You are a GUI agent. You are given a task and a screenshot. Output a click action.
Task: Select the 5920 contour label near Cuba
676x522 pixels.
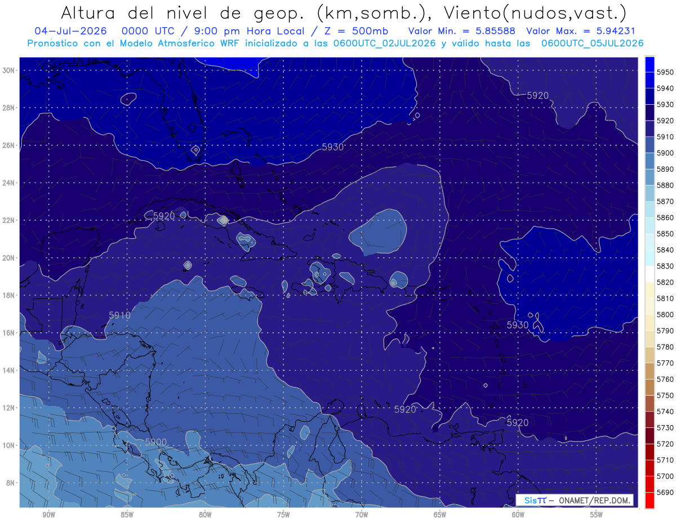click(164, 216)
